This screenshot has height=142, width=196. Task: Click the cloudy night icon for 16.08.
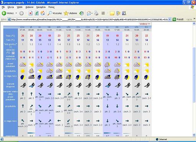click(x=108, y=77)
